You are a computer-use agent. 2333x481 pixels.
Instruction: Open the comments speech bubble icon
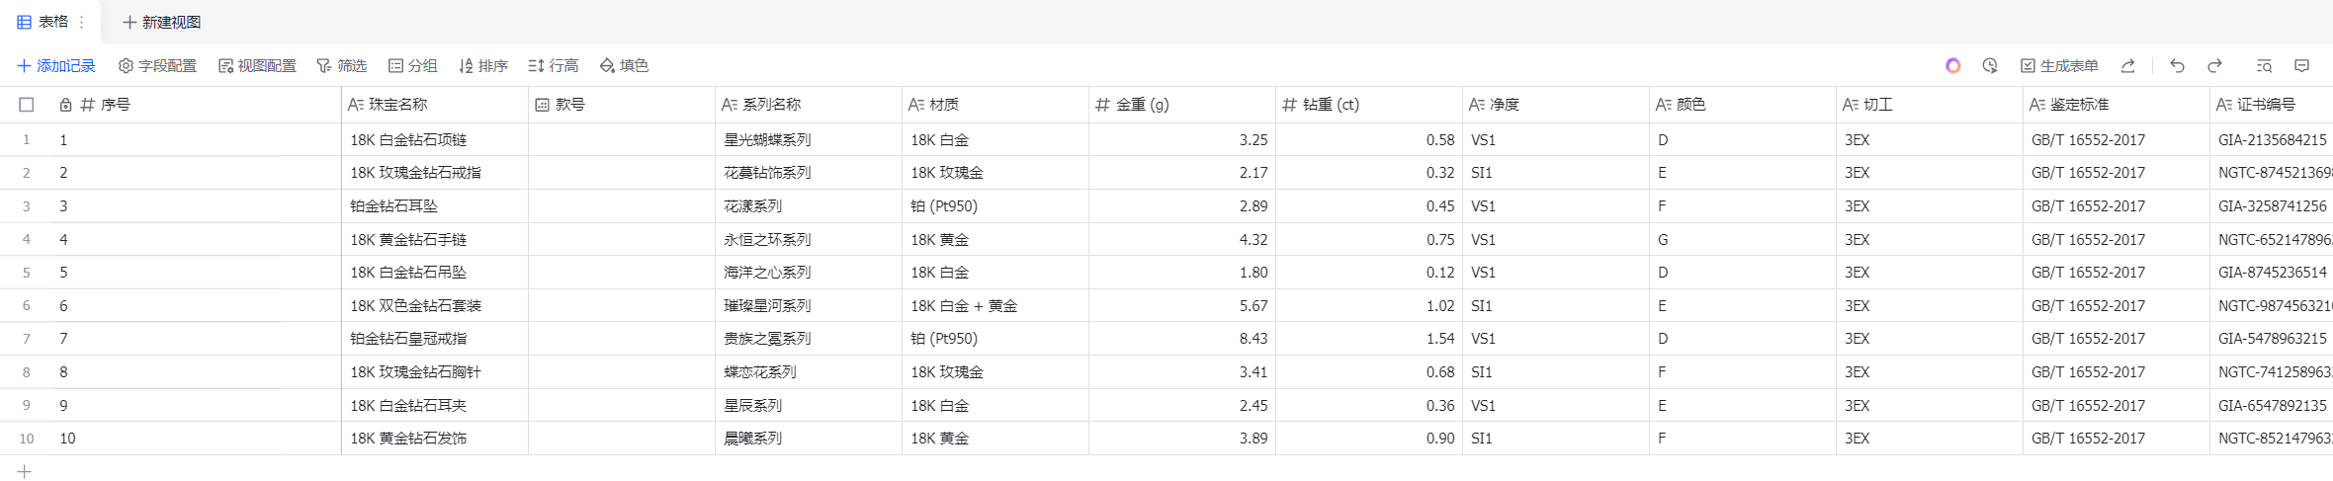2301,66
